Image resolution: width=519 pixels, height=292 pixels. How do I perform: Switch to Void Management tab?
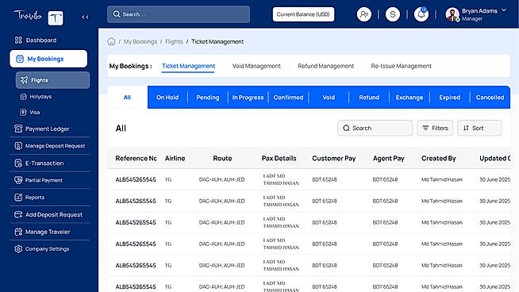(256, 66)
